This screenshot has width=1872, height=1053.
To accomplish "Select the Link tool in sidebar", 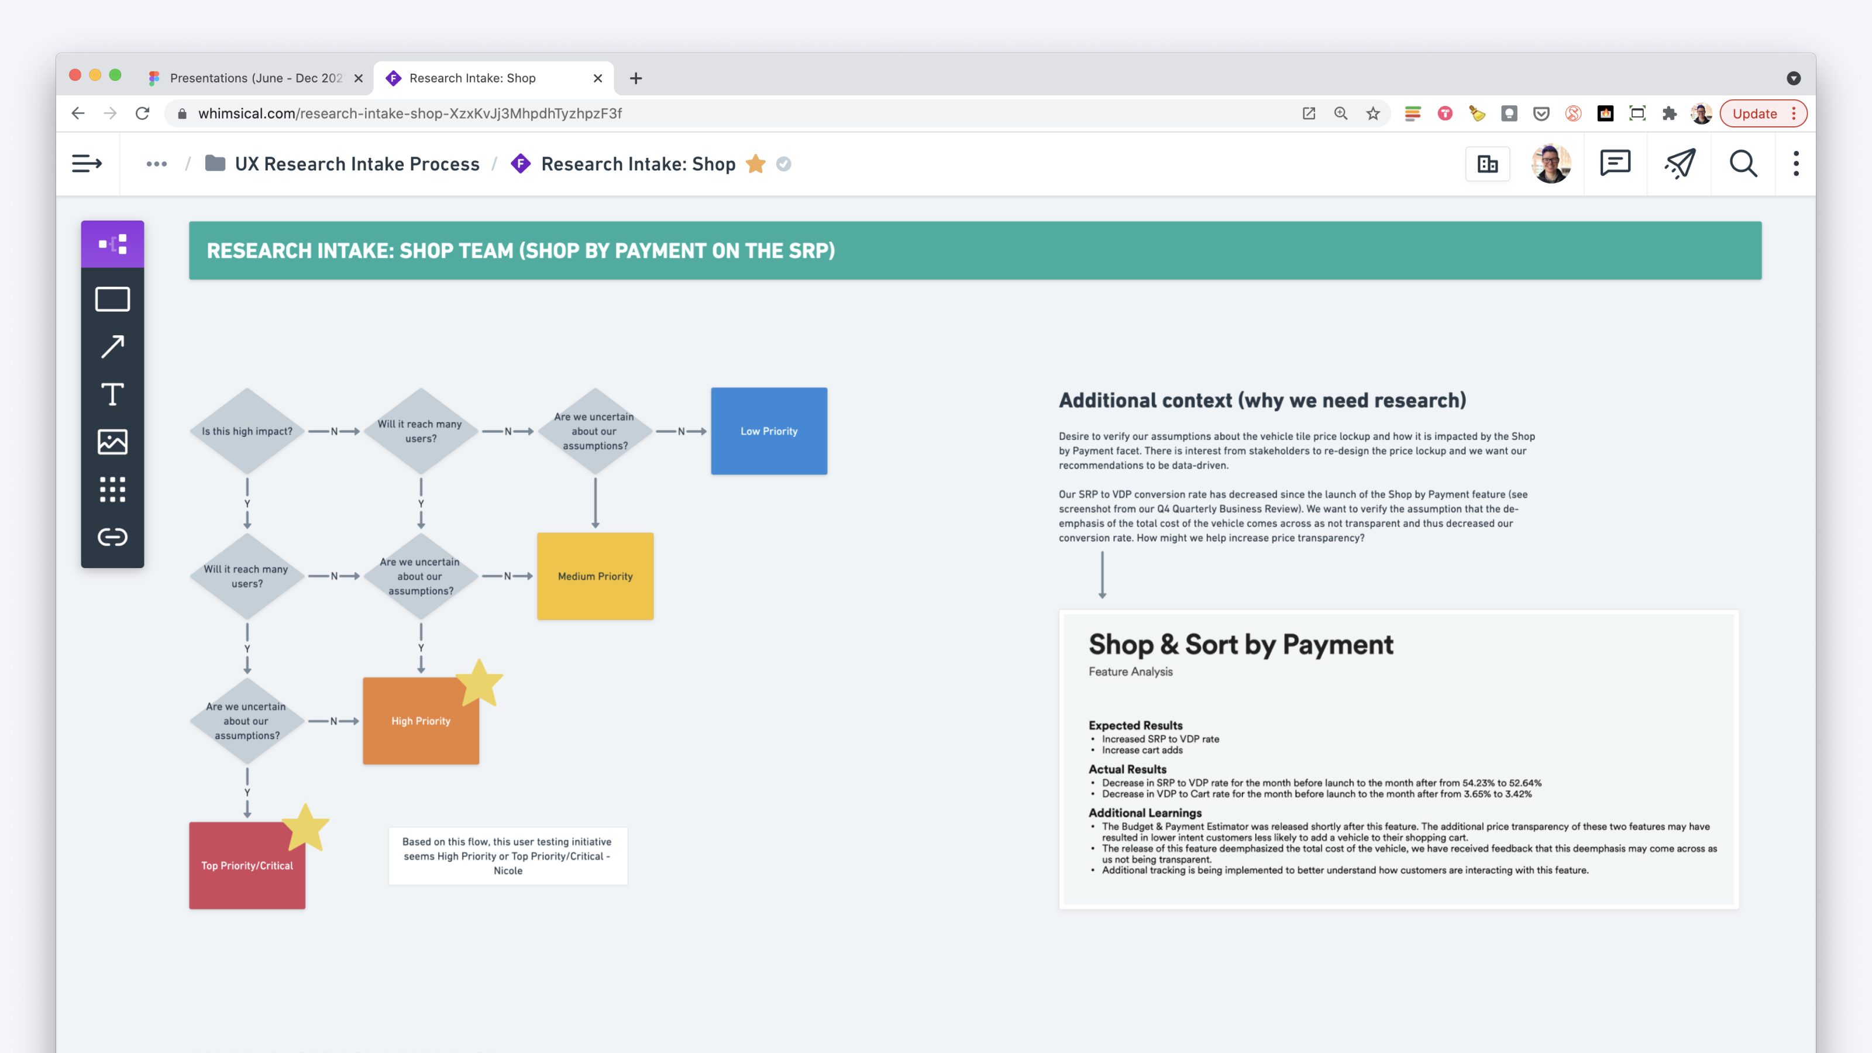I will coord(113,537).
